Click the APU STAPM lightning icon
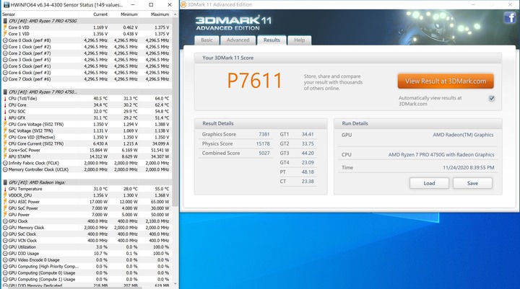This screenshot has width=520, height=289. point(5,156)
